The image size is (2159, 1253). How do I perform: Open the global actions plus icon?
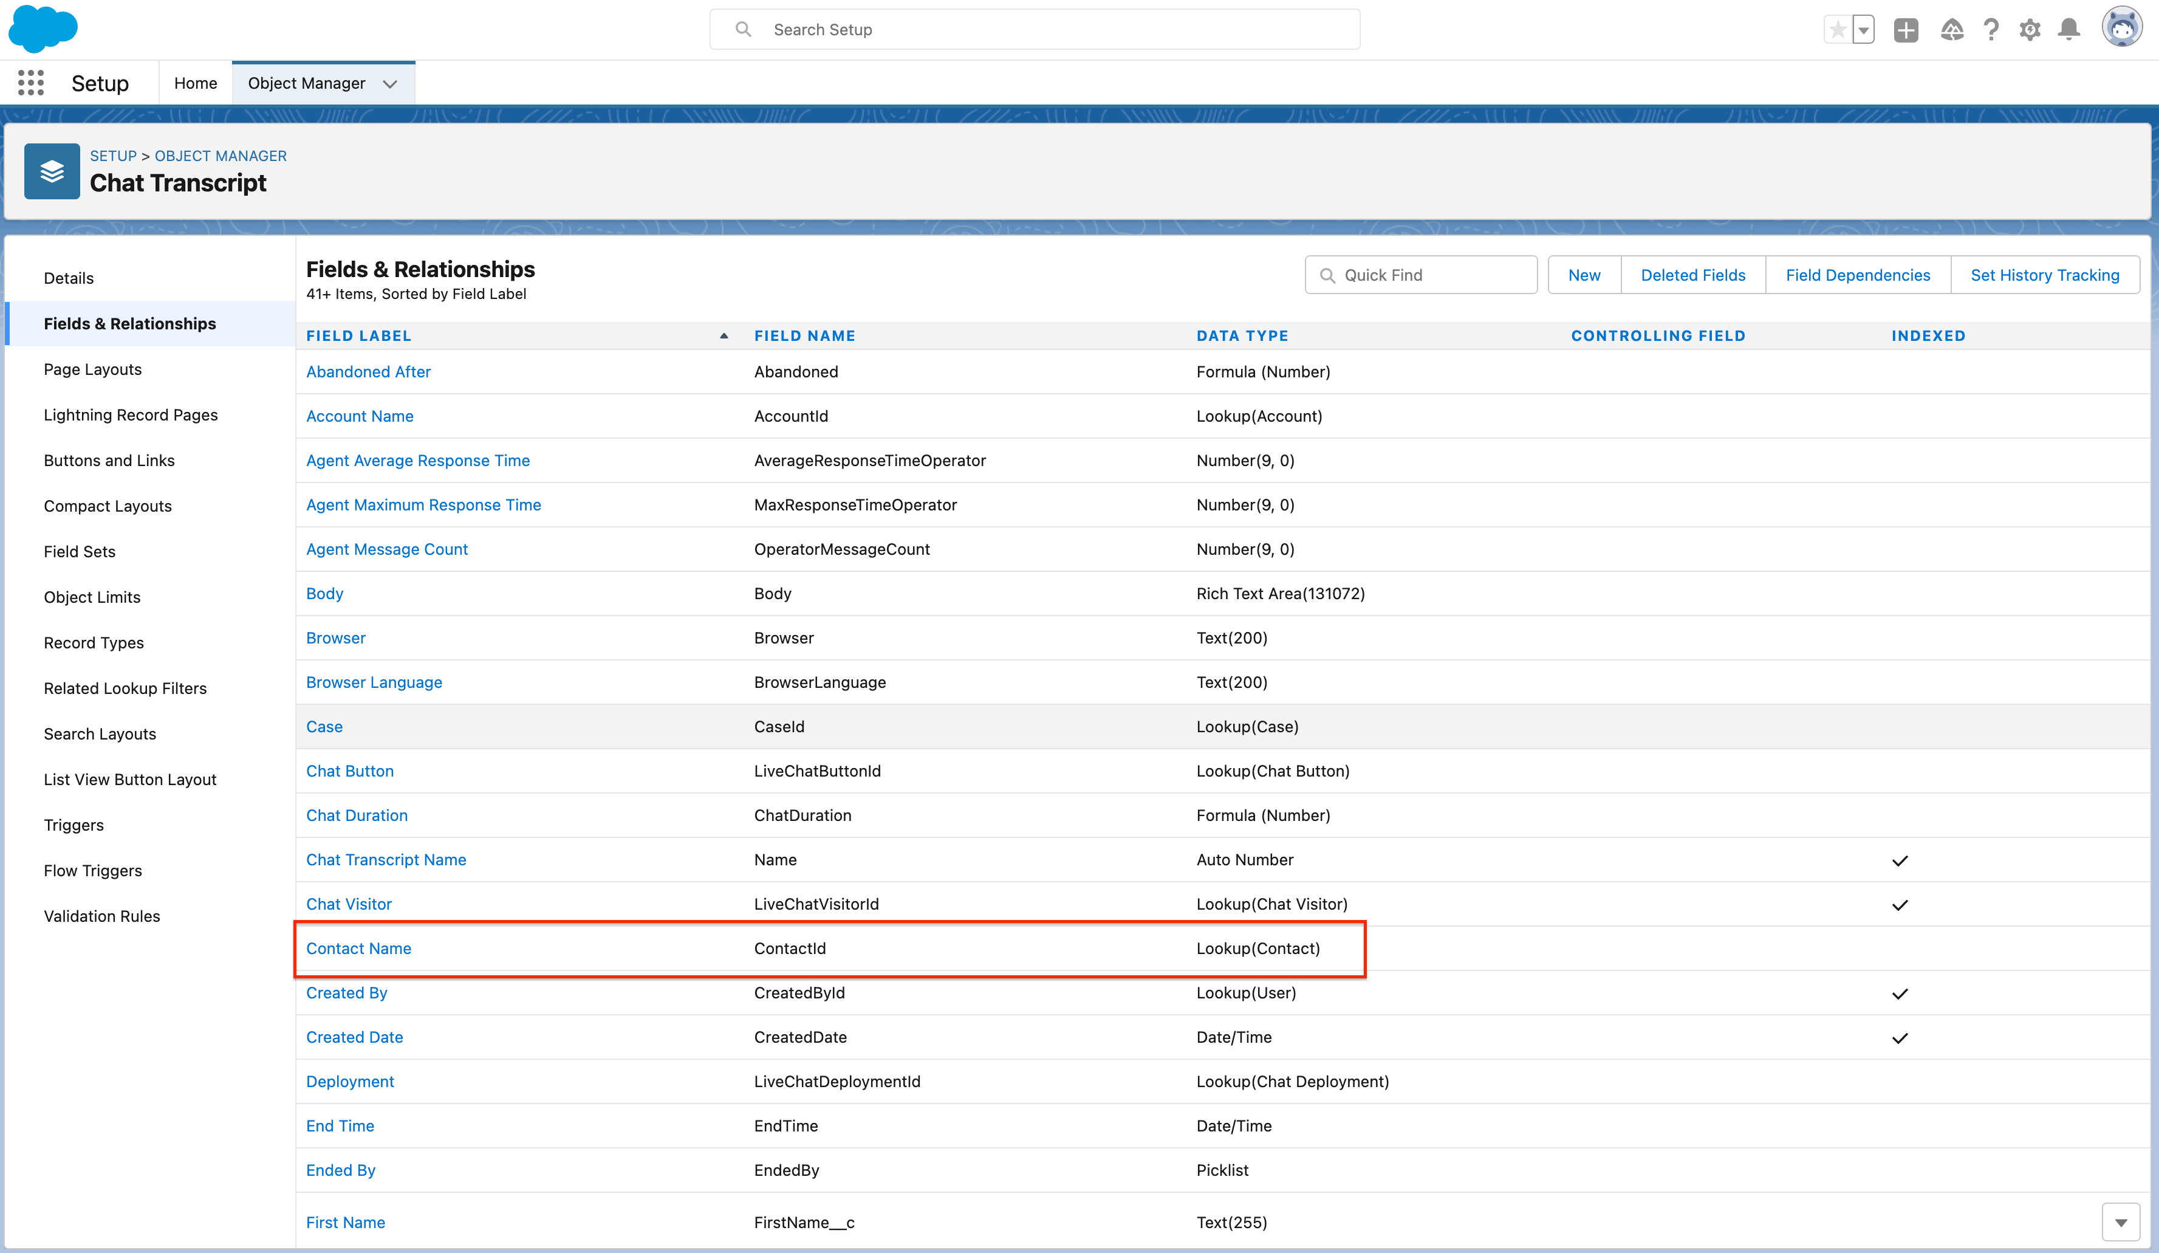click(x=1906, y=30)
